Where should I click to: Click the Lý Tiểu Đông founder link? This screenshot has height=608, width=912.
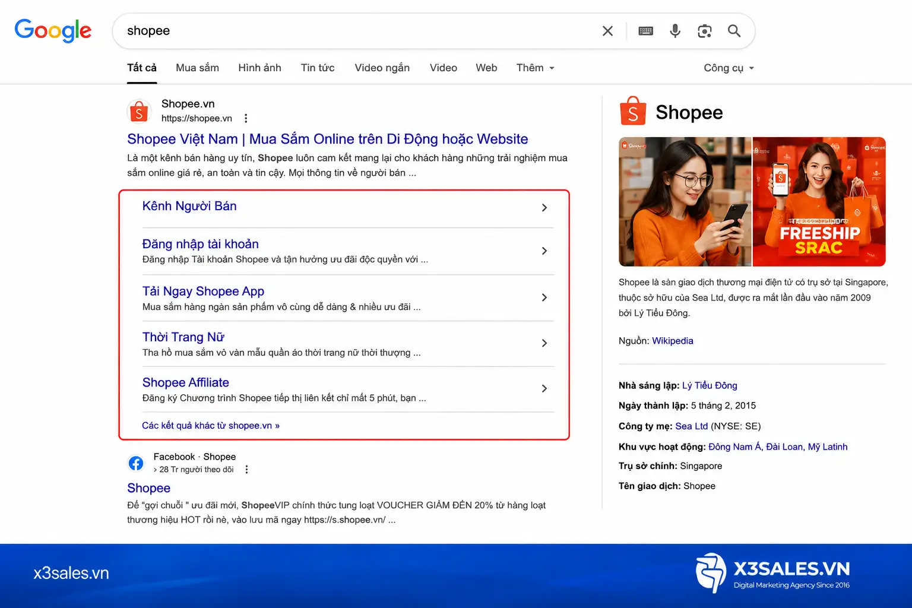(x=710, y=385)
